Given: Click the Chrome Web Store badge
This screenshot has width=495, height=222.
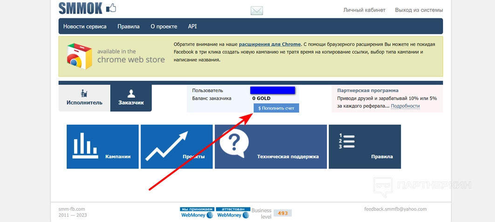Looking at the screenshot, I should (116, 56).
